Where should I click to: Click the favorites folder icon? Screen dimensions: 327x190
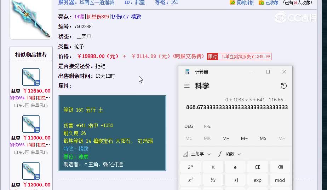(261, 2)
